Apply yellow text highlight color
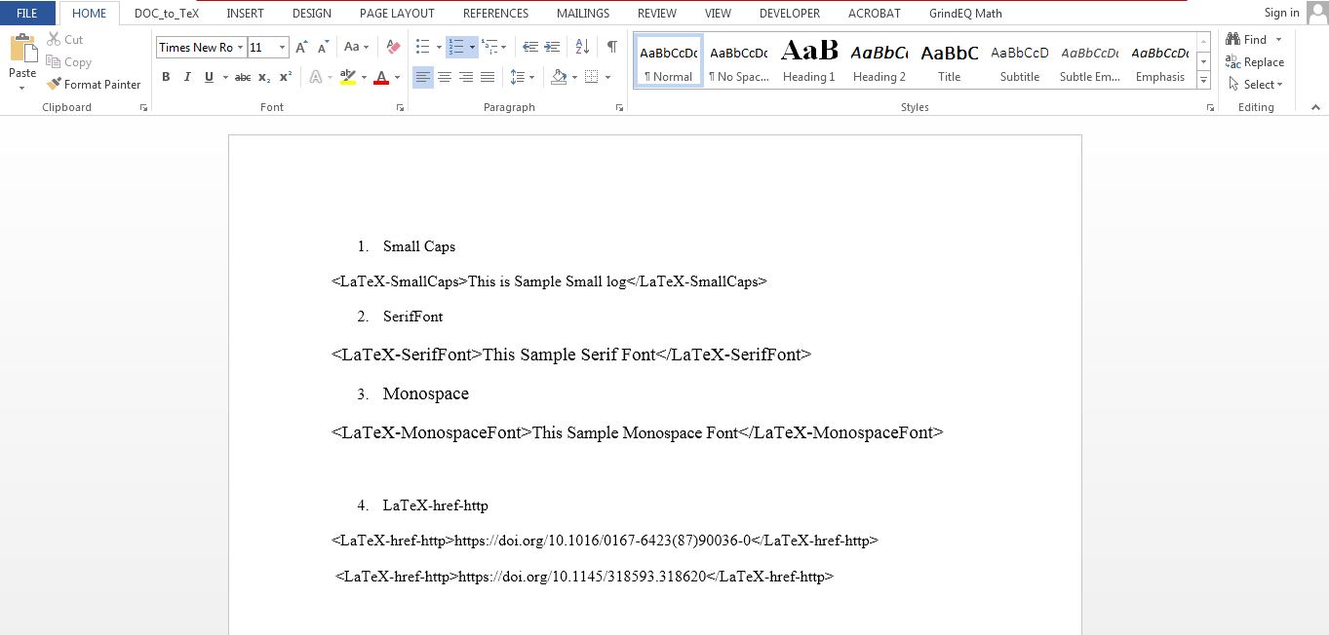This screenshot has width=1329, height=635. tap(348, 77)
